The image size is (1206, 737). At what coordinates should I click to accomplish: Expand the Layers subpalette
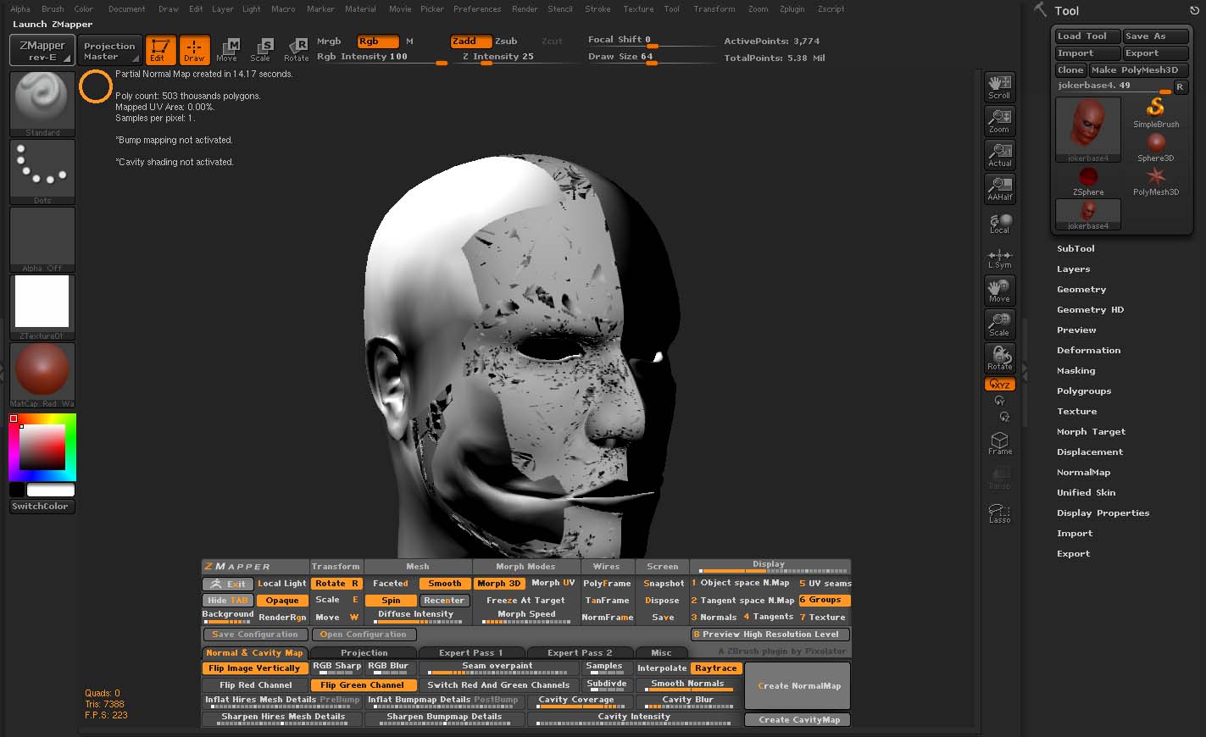tap(1073, 269)
